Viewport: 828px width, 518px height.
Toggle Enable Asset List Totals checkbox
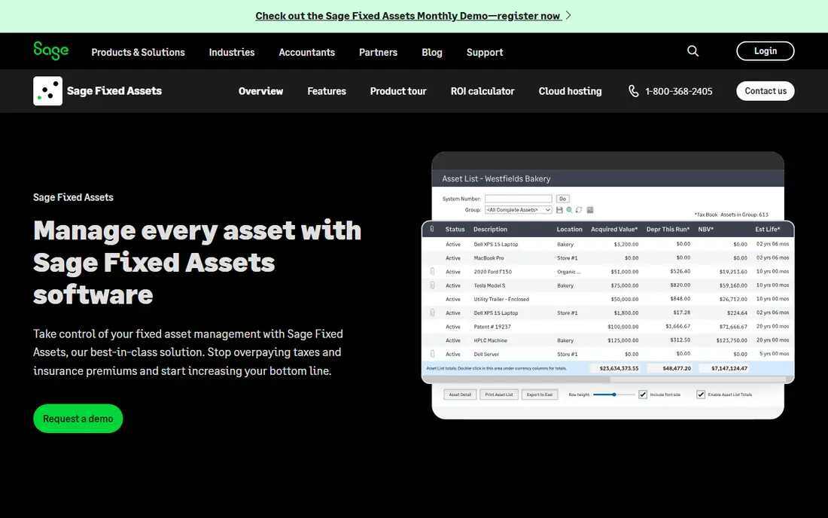point(701,395)
